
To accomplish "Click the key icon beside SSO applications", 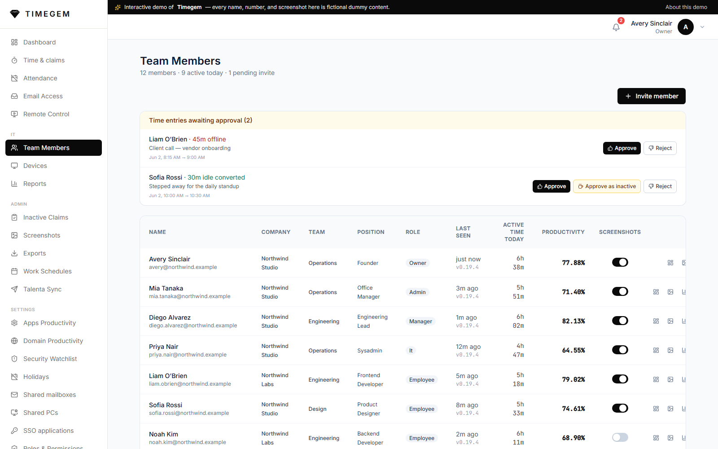I will [14, 431].
